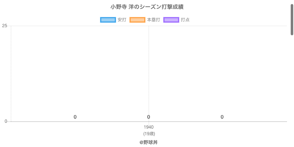Toggle the 打点 series via its legend label
Image resolution: width=294 pixels, height=147 pixels.
click(x=185, y=20)
